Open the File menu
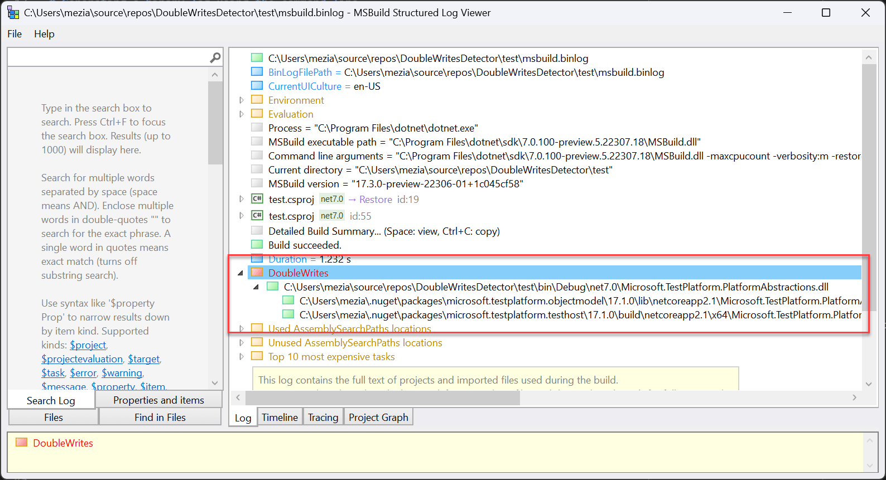The height and width of the screenshot is (480, 886). pos(15,34)
